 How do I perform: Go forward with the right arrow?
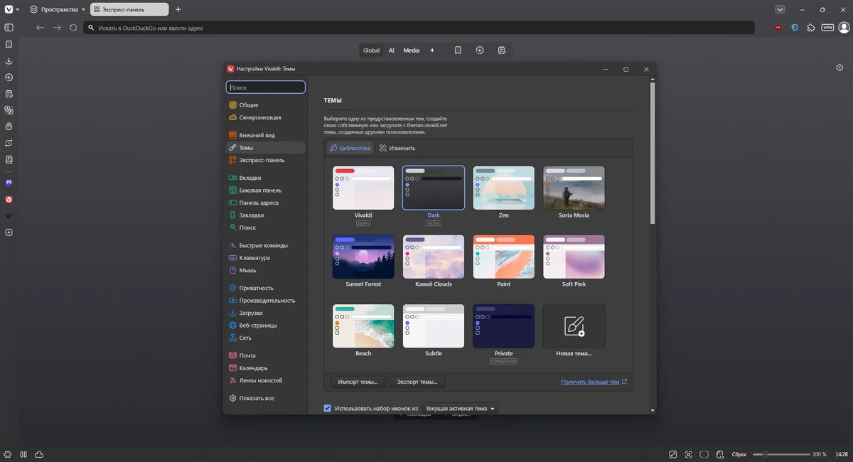(x=57, y=28)
